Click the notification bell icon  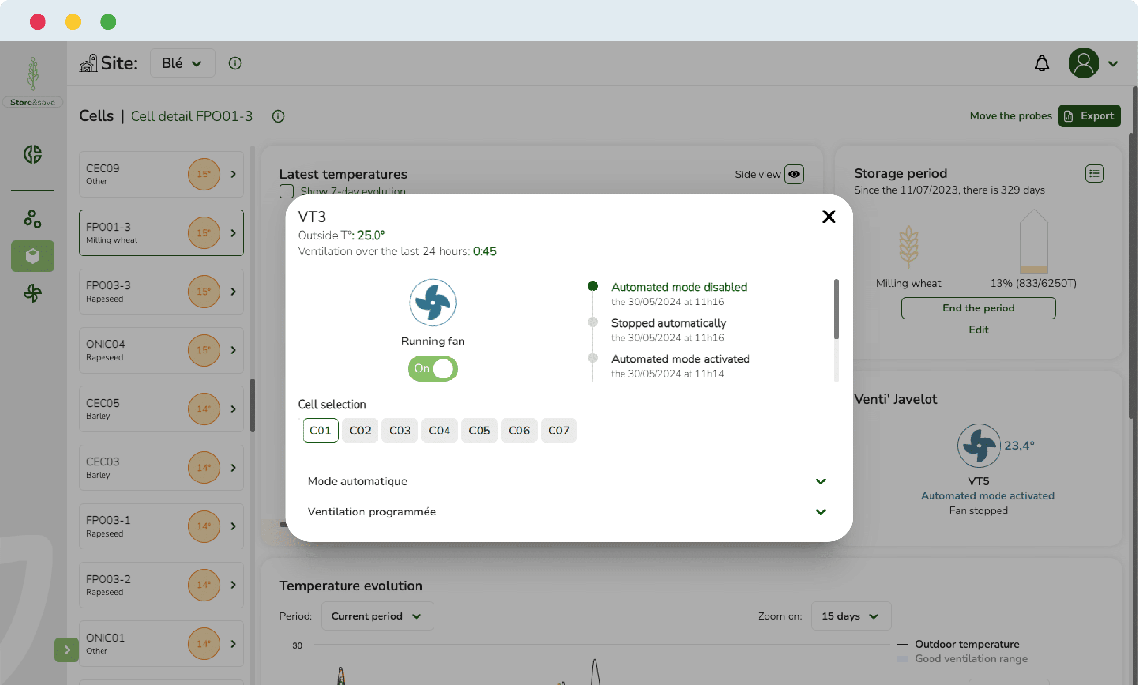point(1041,63)
